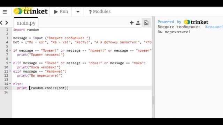Viewport: 223px width, 125px height.
Task: Click line number 2 in gutter
Action: tap(7, 34)
